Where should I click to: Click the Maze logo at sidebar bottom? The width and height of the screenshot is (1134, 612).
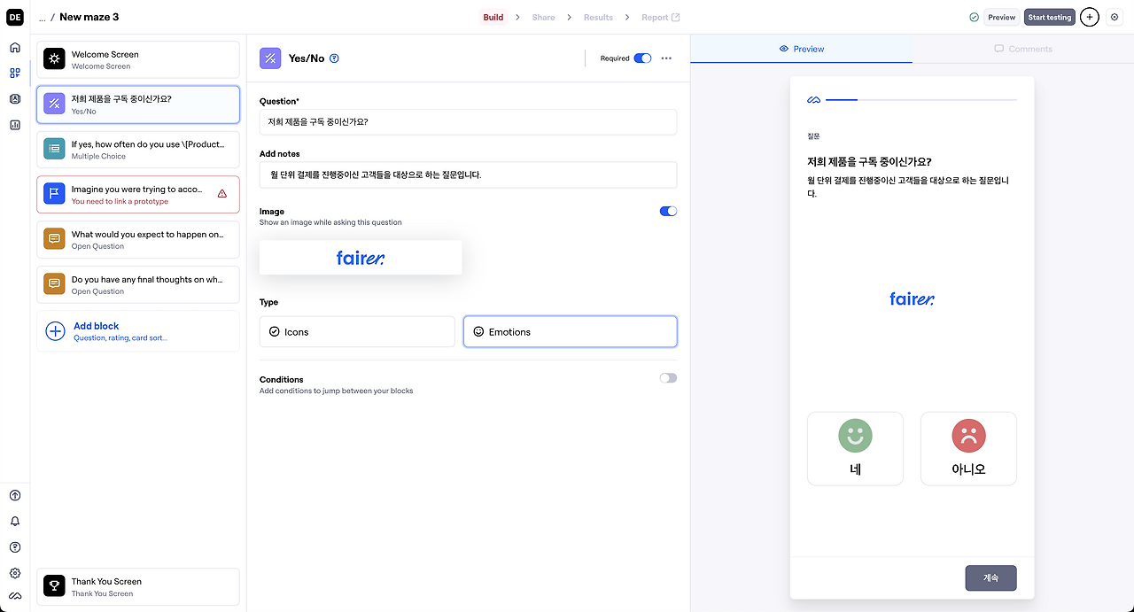click(15, 596)
